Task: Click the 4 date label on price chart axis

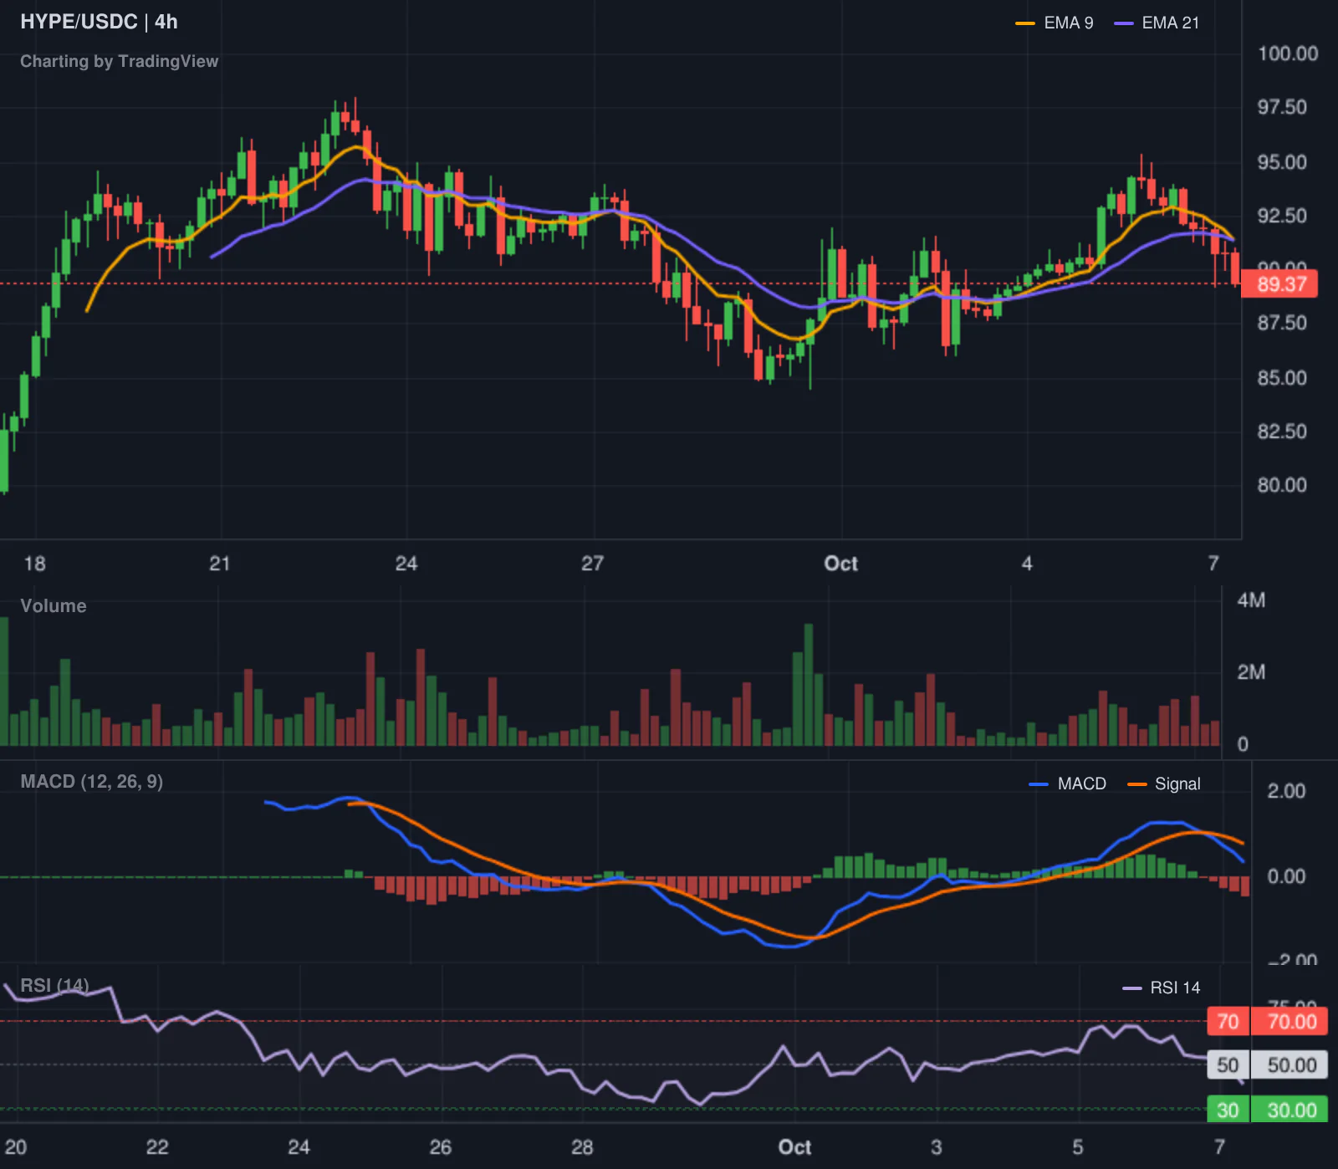Action: point(1027,564)
